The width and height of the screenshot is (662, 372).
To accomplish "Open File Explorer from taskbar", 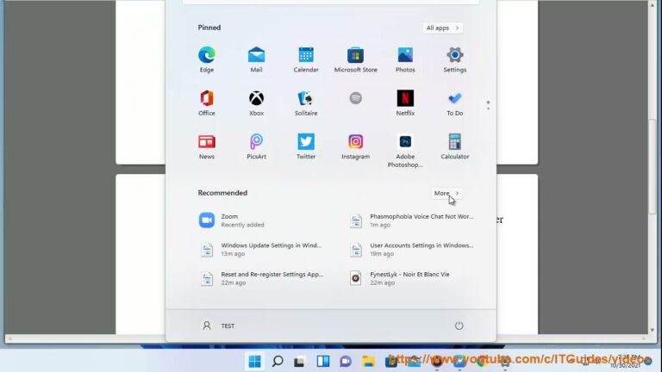I will tap(368, 362).
